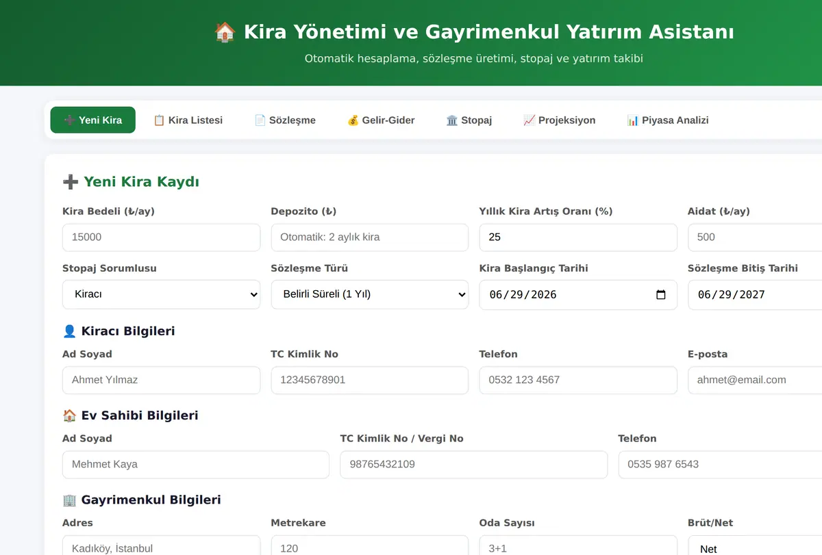Viewport: 822px width, 555px height.
Task: Click the house icon in page title
Action: (x=225, y=32)
